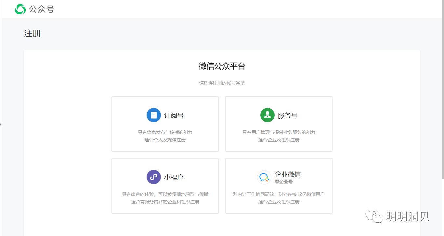Click the 请选择注册的帐号类型 prompt text

click(x=222, y=83)
